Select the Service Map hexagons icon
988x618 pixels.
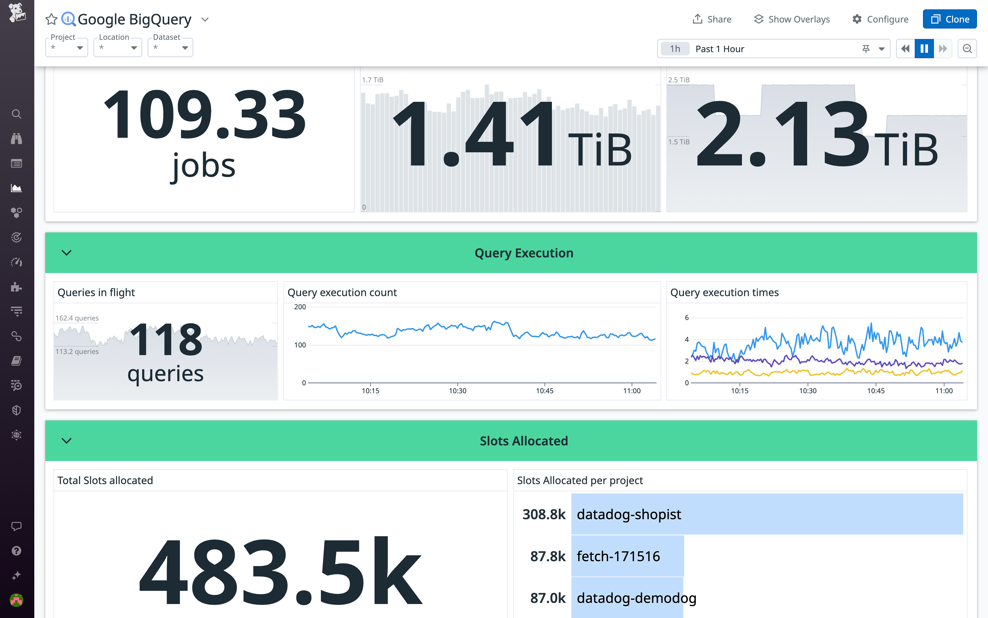pos(16,212)
